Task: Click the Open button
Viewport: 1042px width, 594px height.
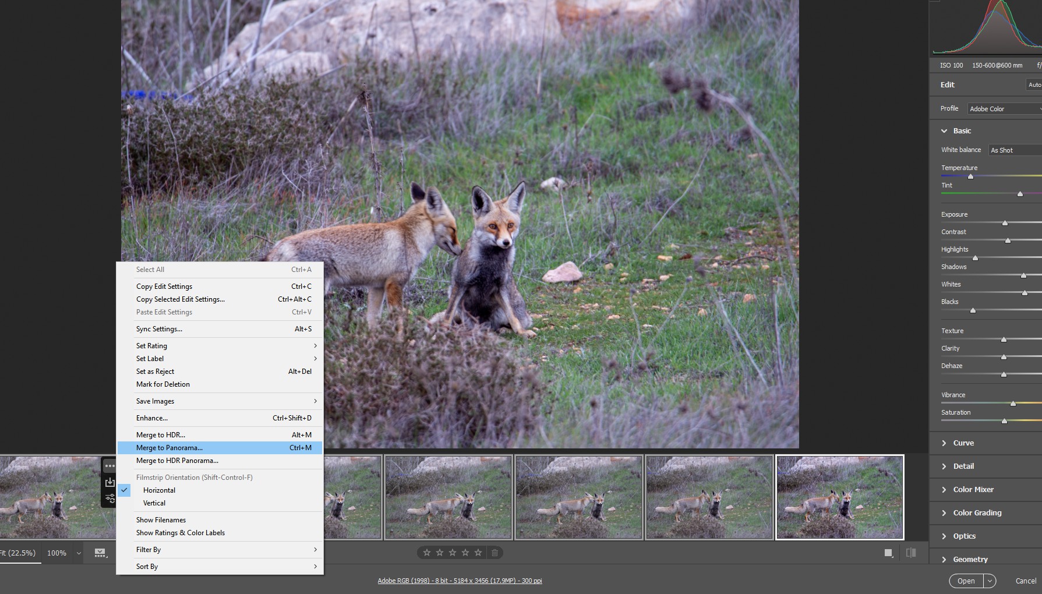Action: (966, 581)
